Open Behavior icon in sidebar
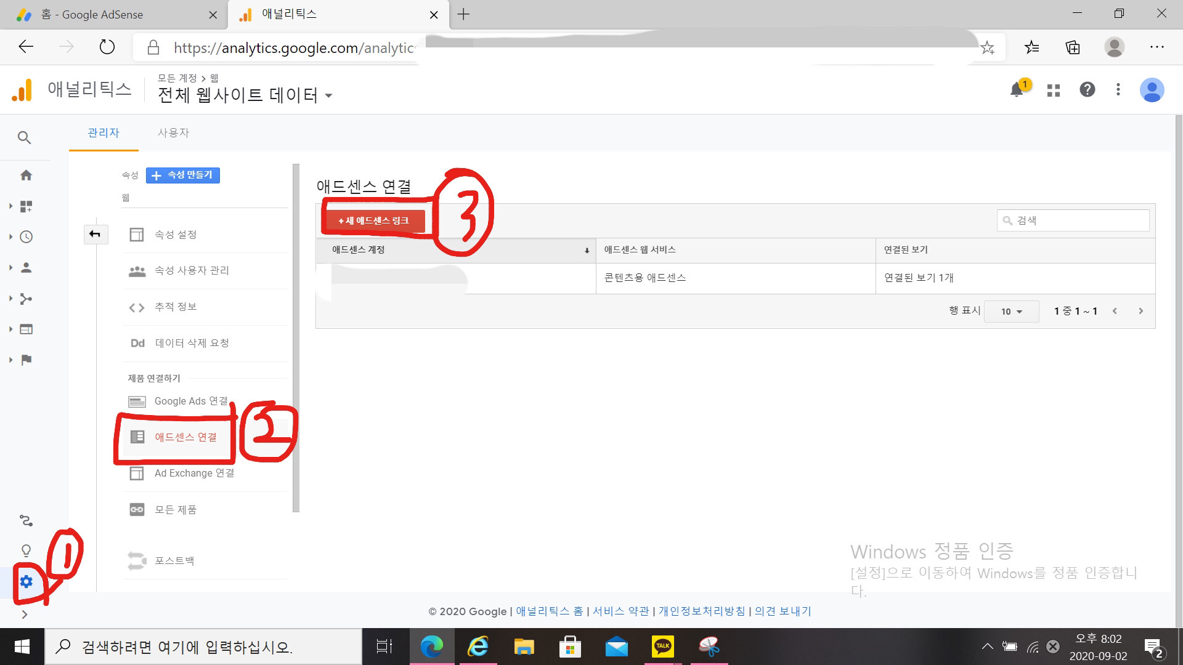 point(26,329)
